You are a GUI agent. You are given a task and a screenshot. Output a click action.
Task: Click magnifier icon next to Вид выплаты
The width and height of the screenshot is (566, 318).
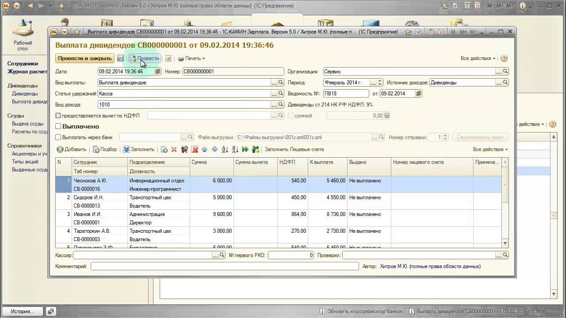[x=280, y=83]
